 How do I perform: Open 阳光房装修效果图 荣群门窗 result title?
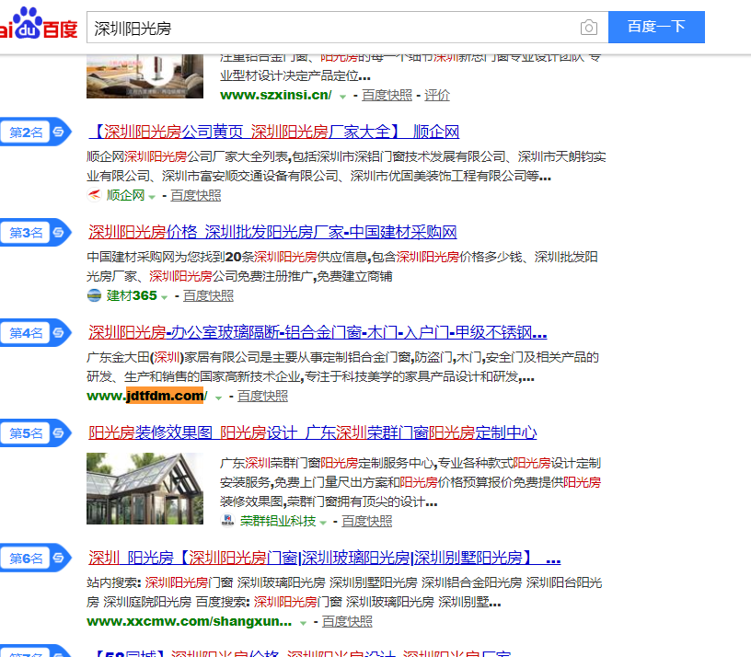313,432
